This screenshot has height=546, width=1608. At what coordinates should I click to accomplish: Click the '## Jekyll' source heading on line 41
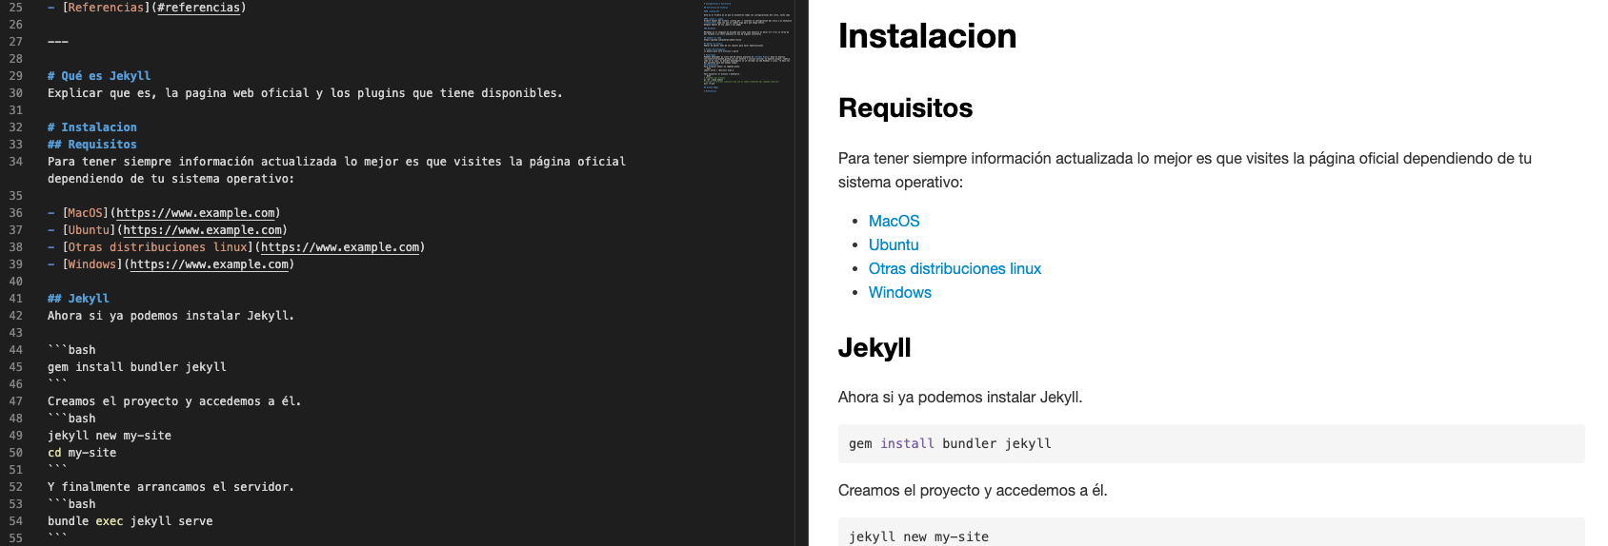tap(78, 299)
